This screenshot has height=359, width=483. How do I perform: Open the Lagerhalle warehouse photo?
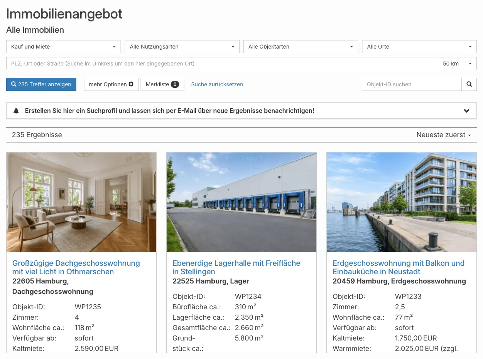[241, 202]
